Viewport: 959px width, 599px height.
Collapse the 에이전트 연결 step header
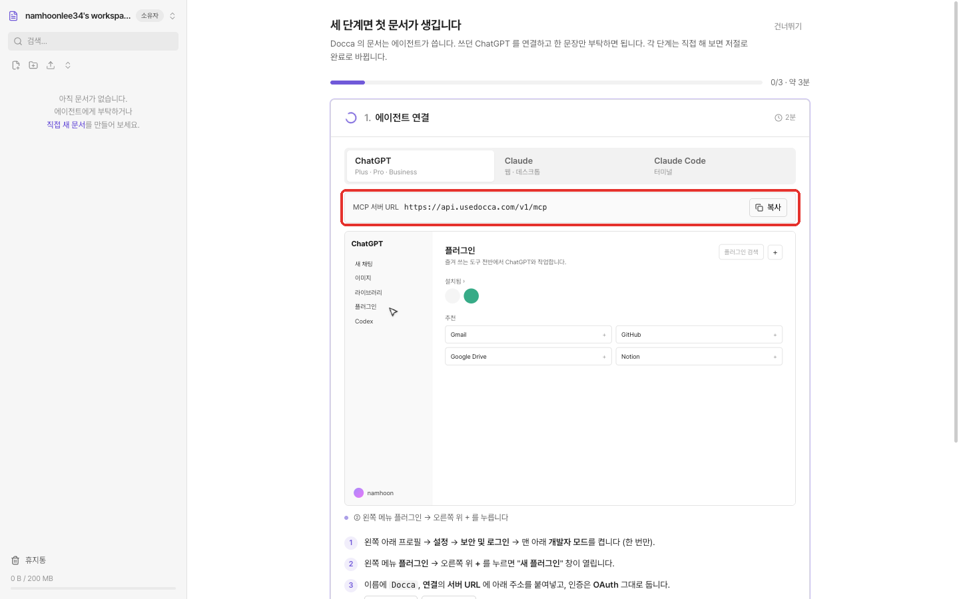point(570,118)
